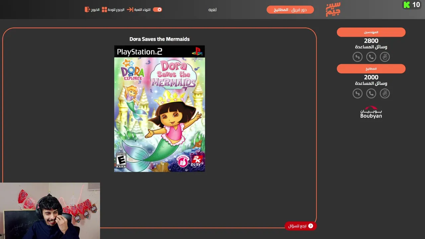Click the streamer webcam overlay
Viewport: 425px width, 239px height.
click(x=50, y=211)
